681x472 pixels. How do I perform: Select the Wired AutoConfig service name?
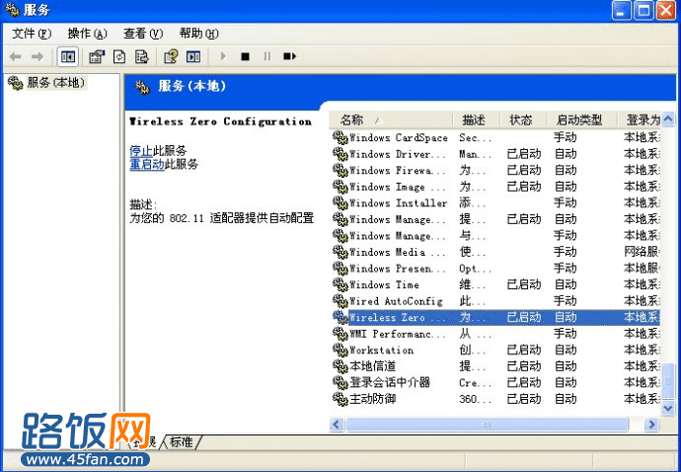point(396,301)
